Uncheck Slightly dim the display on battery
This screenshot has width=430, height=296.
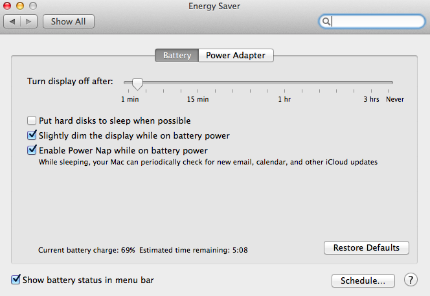[x=32, y=135]
